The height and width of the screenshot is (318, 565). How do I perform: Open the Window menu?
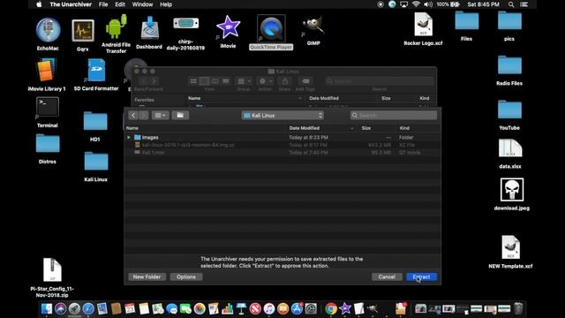142,4
